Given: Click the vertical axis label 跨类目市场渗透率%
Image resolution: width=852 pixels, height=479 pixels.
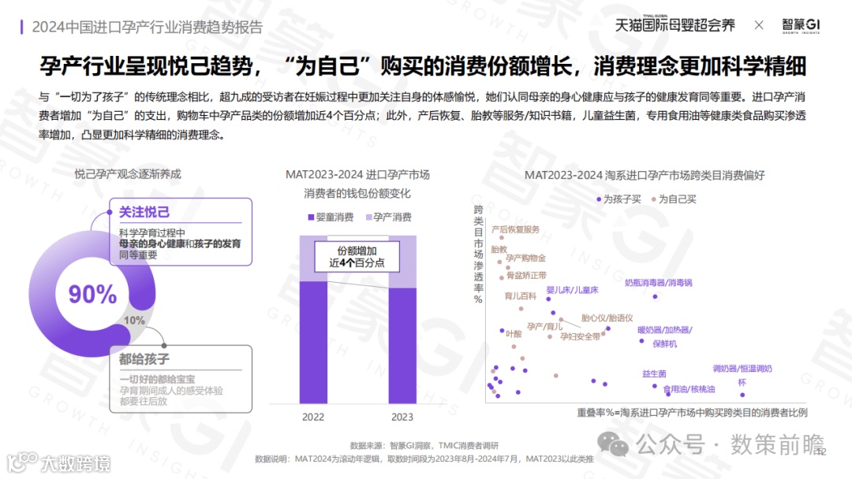Looking at the screenshot, I should pyautogui.click(x=478, y=254).
